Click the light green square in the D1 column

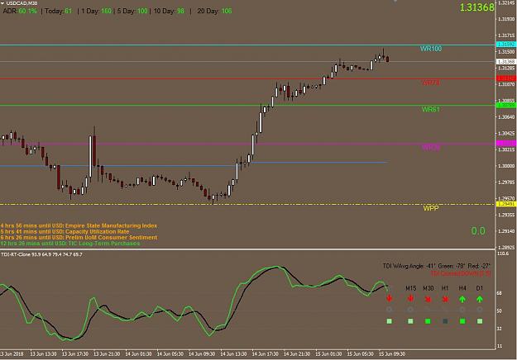[x=480, y=321]
